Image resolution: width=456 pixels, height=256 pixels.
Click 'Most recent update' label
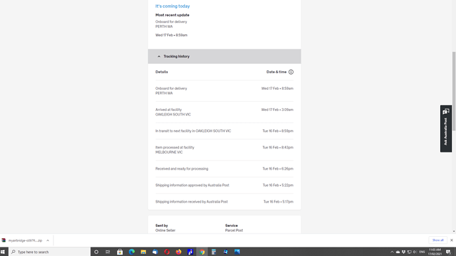click(172, 15)
